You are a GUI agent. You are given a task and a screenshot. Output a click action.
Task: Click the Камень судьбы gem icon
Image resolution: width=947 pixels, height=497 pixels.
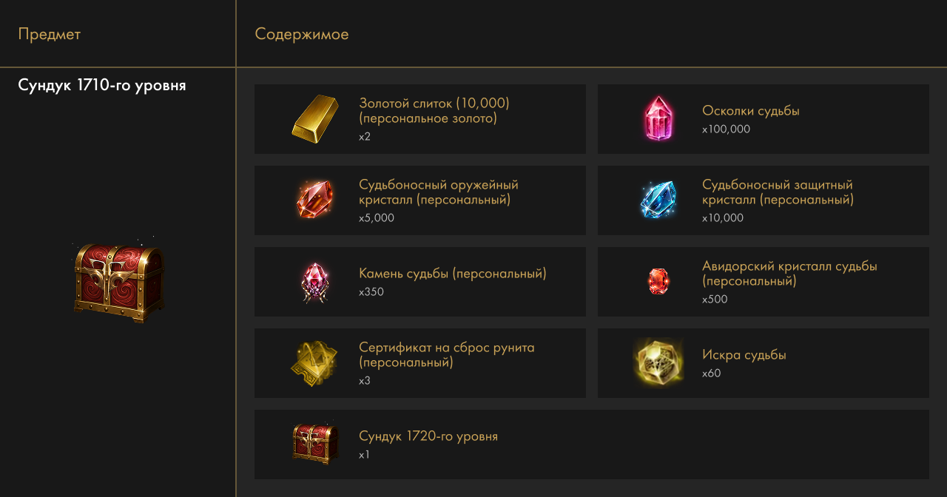coord(314,282)
